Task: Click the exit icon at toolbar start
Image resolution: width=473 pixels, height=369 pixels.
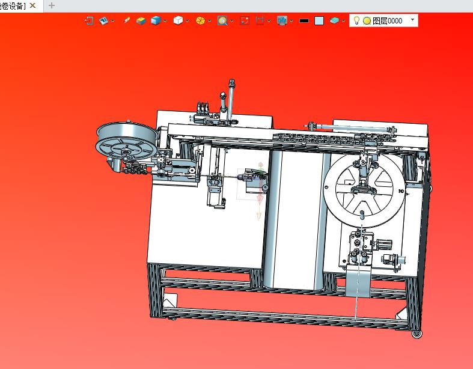Action: 89,21
